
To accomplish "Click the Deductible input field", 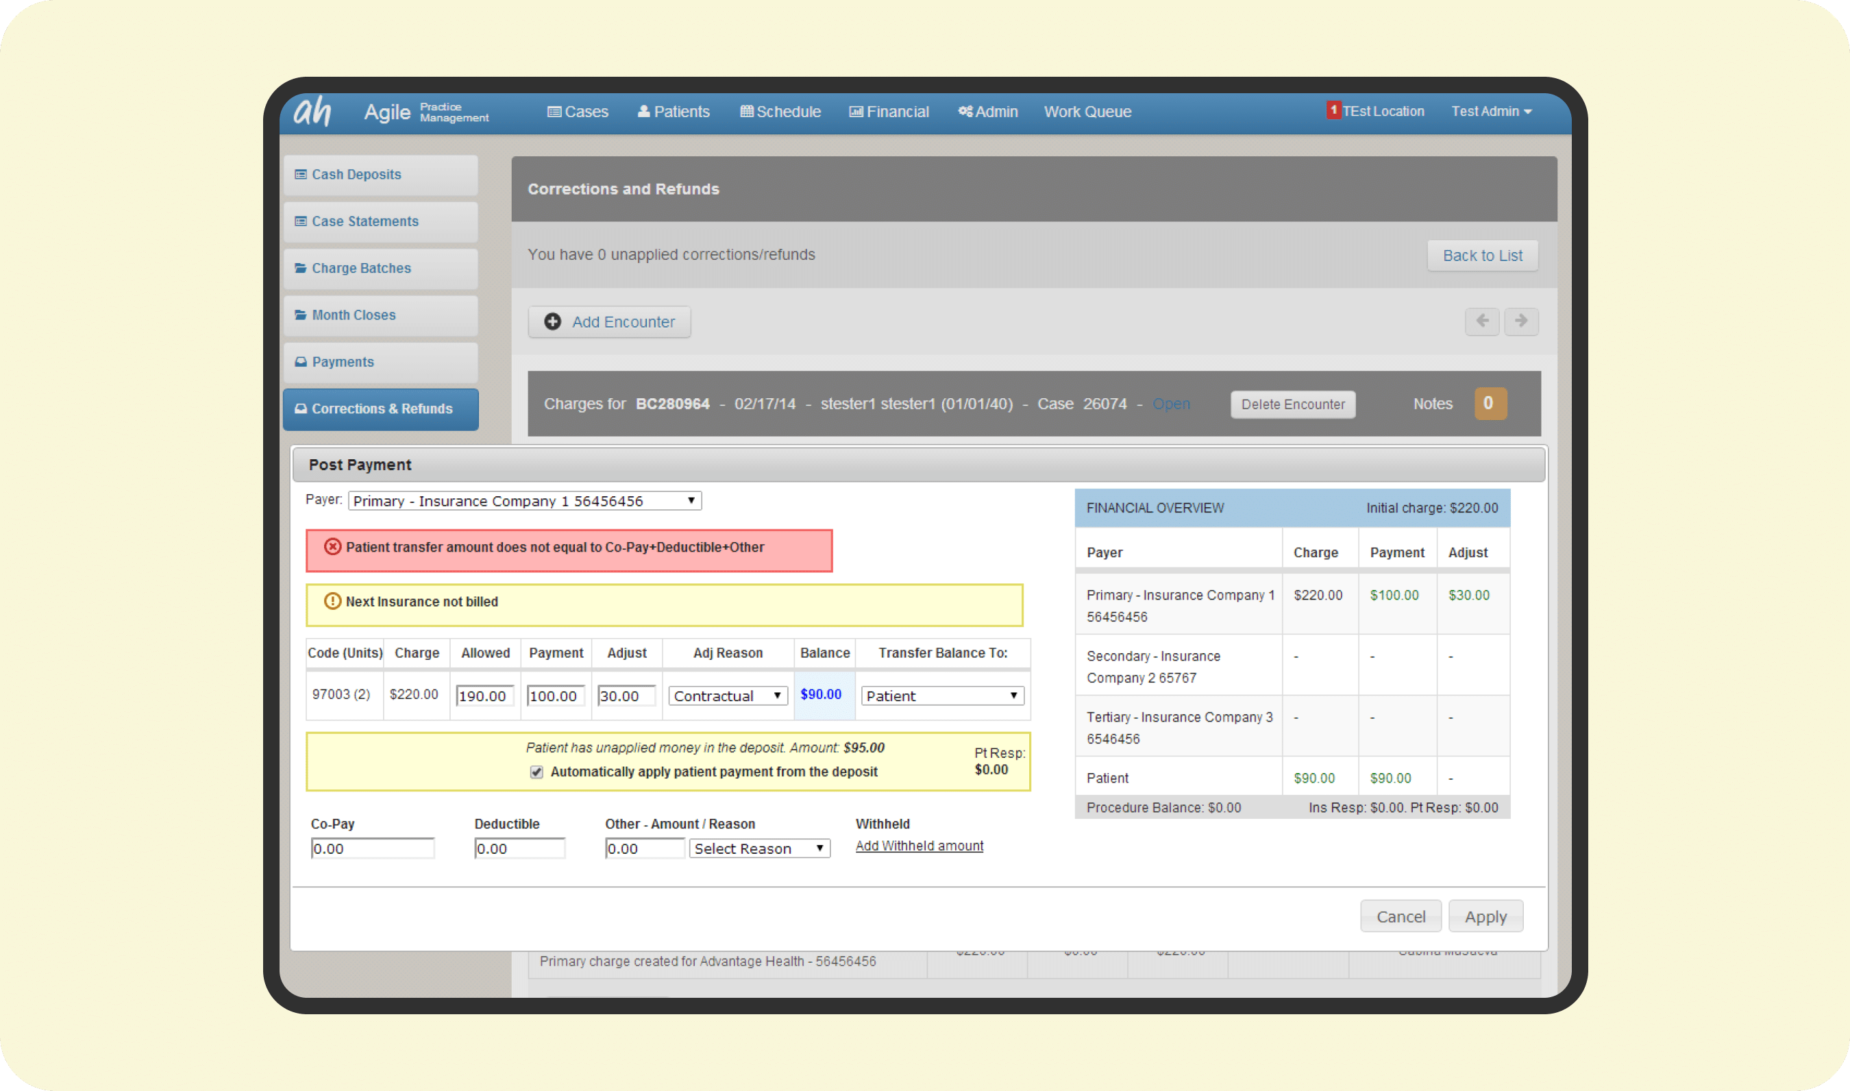I will [519, 849].
